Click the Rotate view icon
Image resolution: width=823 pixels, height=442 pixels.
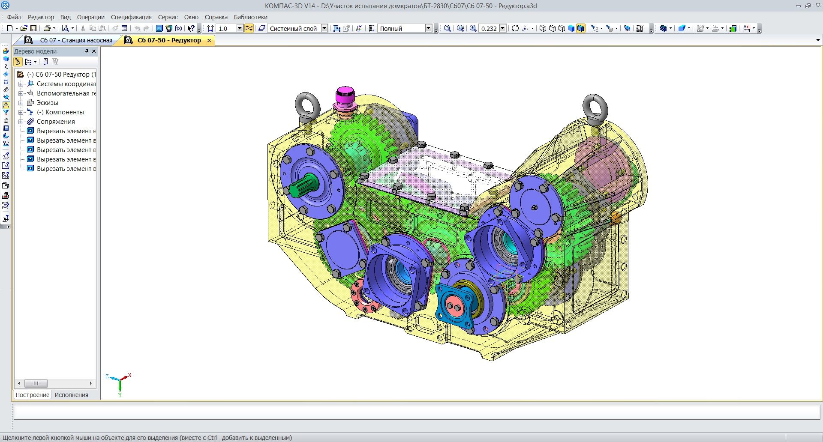pos(515,28)
